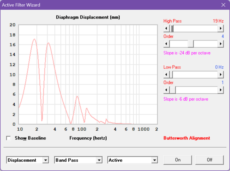Decrease Low Pass order with left arrow
230x171 pixels.
coord(166,90)
